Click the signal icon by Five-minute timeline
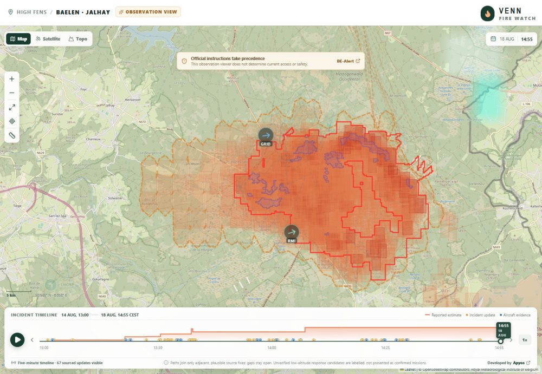The image size is (542, 374). tap(14, 363)
